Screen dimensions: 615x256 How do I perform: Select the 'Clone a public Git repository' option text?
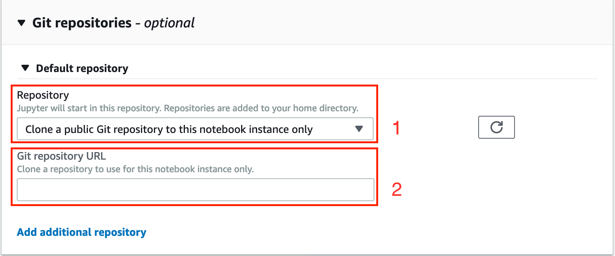point(169,130)
